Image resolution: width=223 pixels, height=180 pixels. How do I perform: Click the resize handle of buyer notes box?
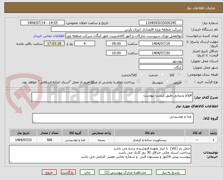tap(11, 162)
